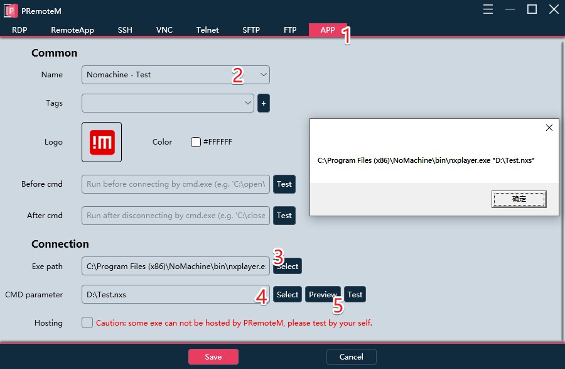Image resolution: width=565 pixels, height=369 pixels.
Task: Toggle the Color #FFFFFF checkbox
Action: point(196,142)
